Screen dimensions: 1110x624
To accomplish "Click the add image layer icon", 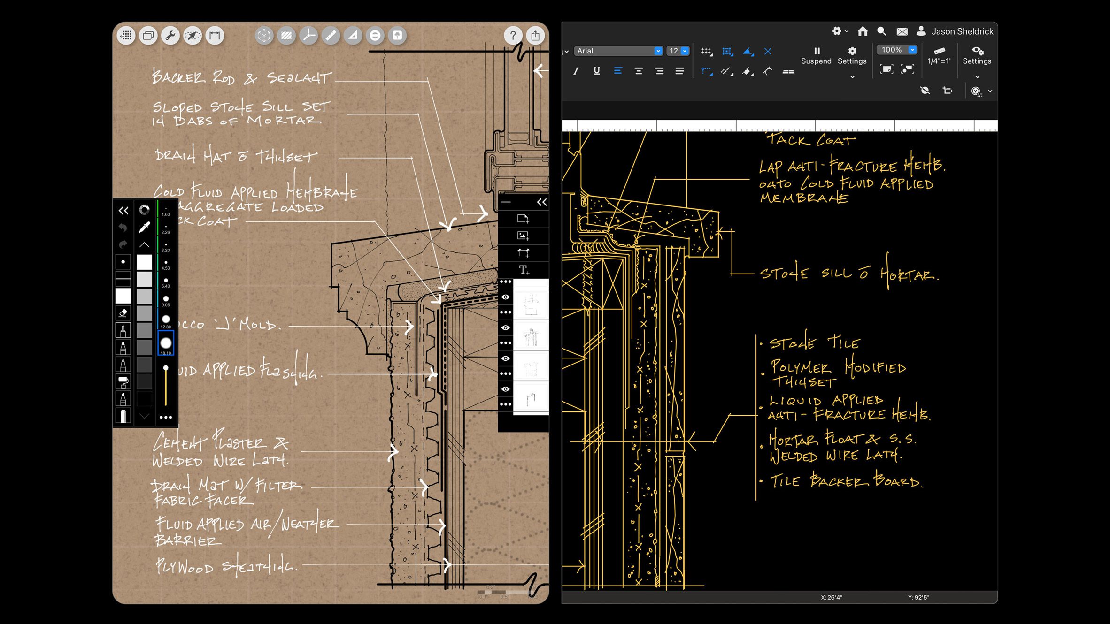I will click(x=523, y=236).
